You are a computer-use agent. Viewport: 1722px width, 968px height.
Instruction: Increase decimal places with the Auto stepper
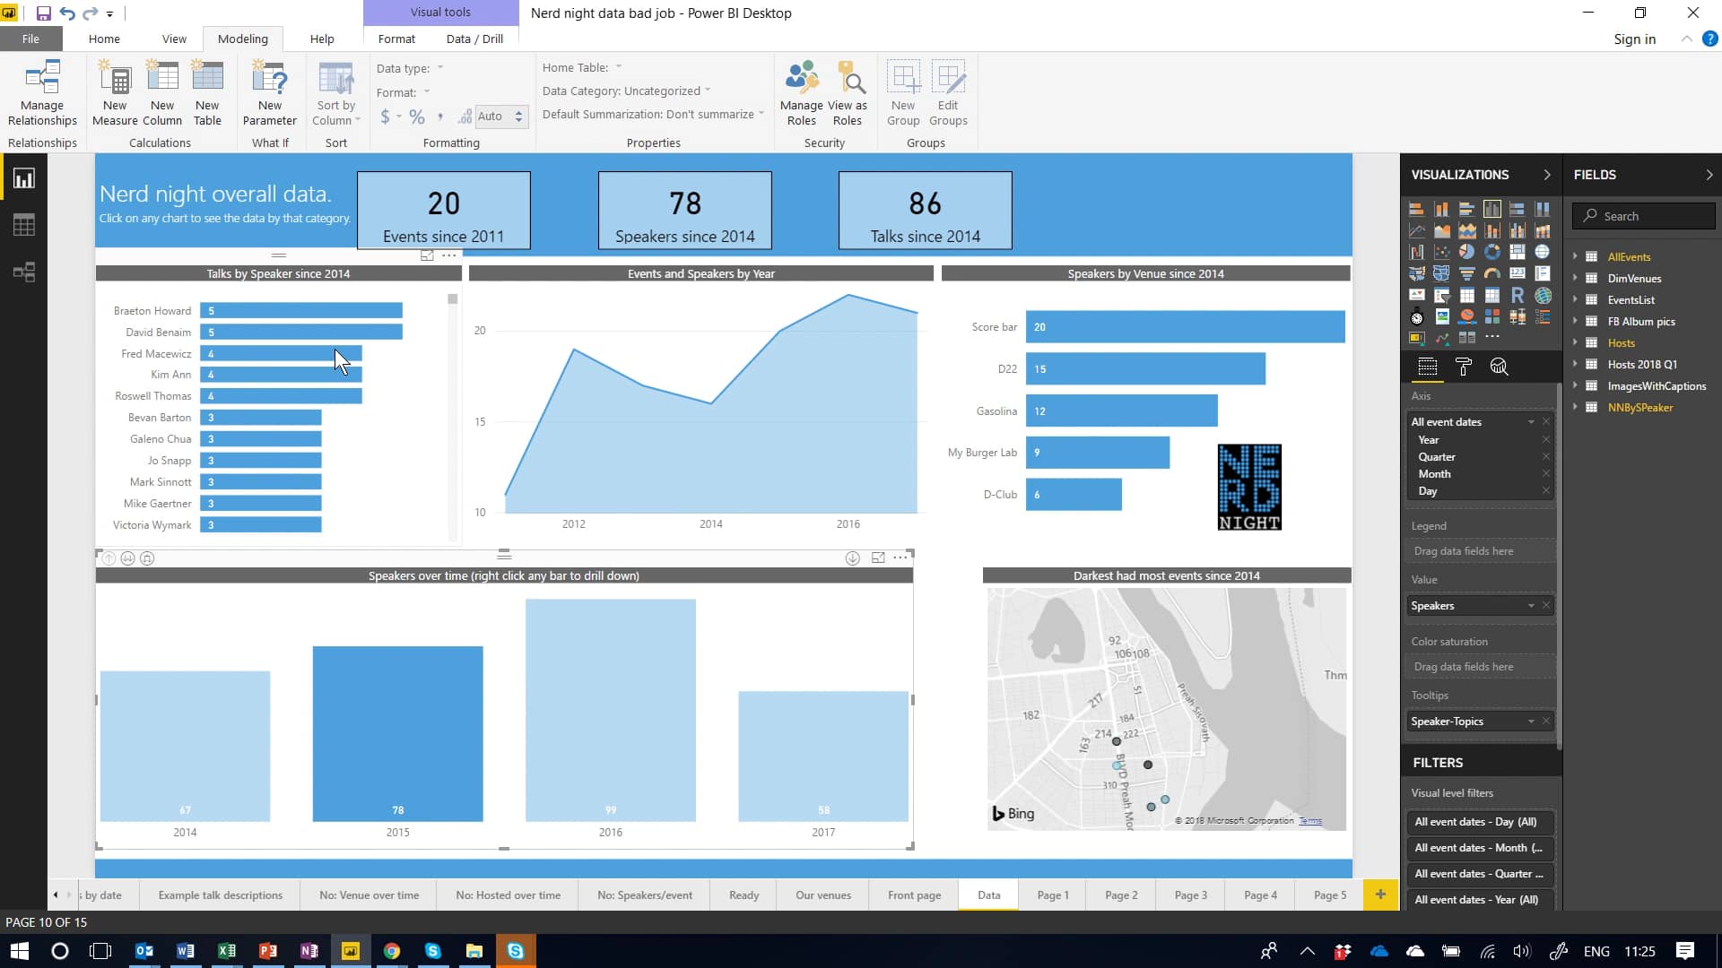tap(518, 112)
